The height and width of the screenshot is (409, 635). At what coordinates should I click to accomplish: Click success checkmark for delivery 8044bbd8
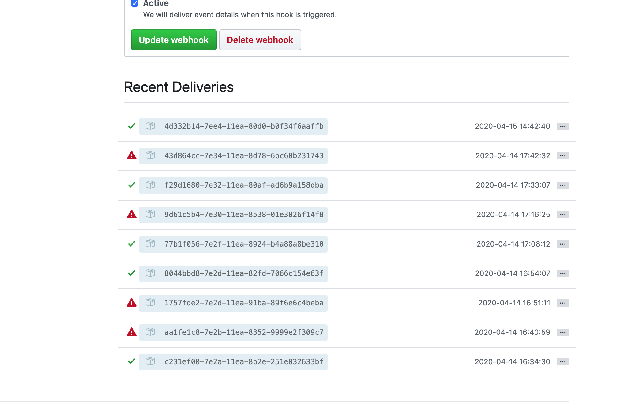(132, 273)
